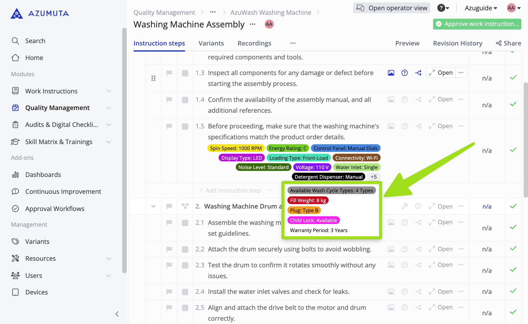Switch to the Recordings tab
The image size is (528, 324).
coord(254,43)
